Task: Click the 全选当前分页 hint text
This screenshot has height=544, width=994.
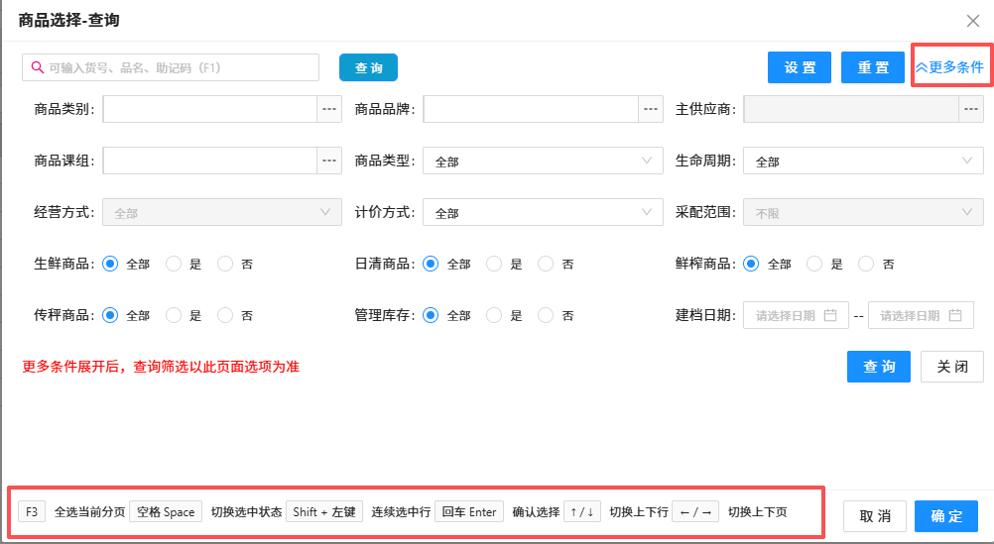Action: tap(89, 511)
